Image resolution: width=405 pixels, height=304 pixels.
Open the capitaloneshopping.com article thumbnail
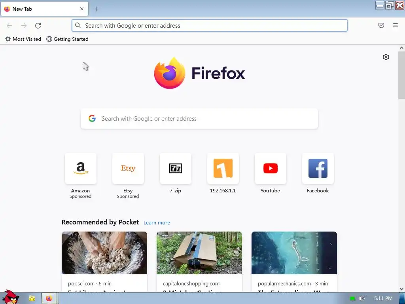(199, 253)
